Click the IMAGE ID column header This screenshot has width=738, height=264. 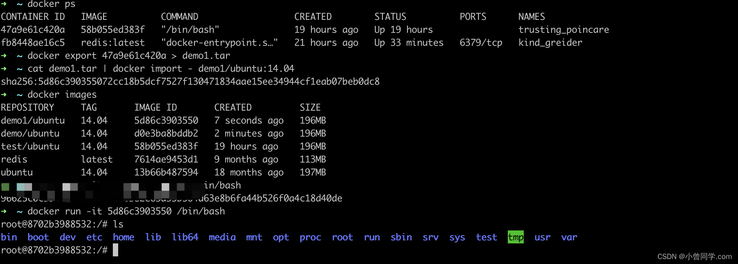point(156,108)
